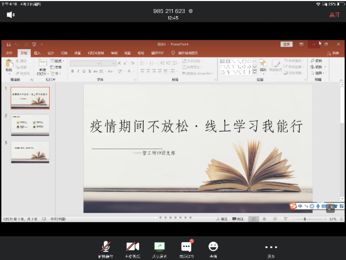Toggle the speaker audio output icon
Image resolution: width=346 pixels, height=260 pixels.
11,15
